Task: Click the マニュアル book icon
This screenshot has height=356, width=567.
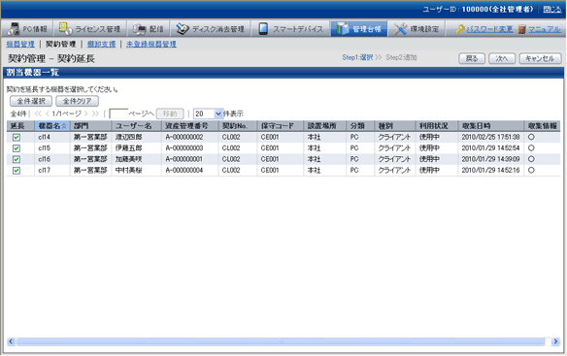Action: coord(521,29)
